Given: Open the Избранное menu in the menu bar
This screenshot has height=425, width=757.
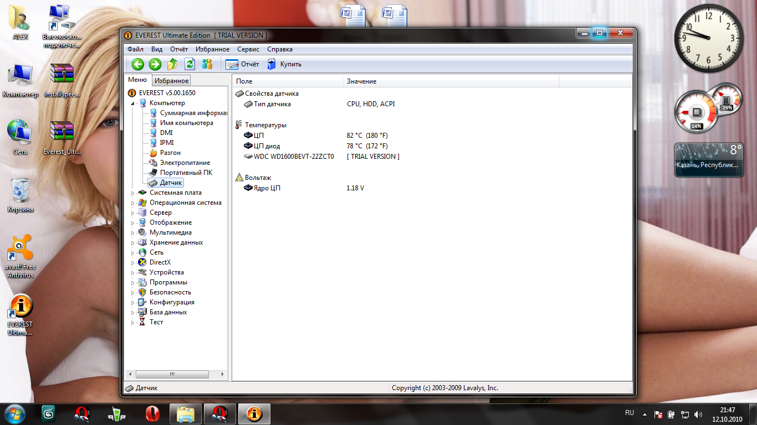Looking at the screenshot, I should click(212, 49).
